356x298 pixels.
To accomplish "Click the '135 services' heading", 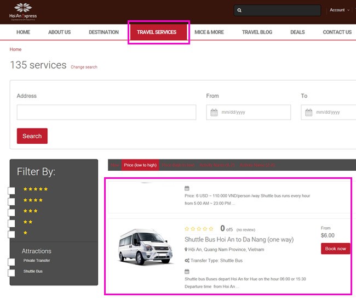I will tap(38, 65).
